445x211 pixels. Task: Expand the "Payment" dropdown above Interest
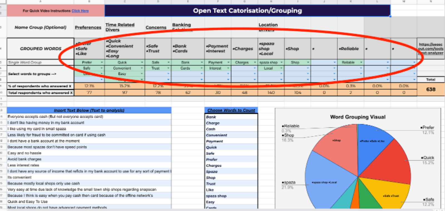pos(218,63)
